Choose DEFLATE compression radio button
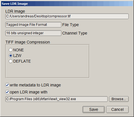 tap(10, 61)
